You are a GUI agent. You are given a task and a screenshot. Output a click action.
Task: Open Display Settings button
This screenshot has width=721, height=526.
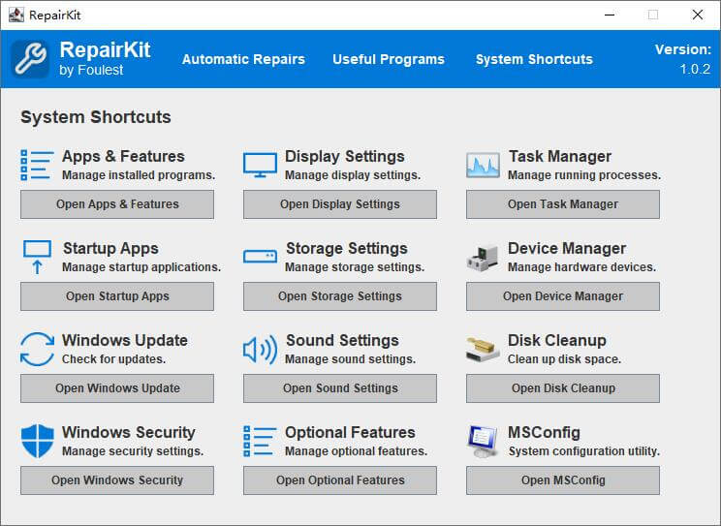point(340,204)
